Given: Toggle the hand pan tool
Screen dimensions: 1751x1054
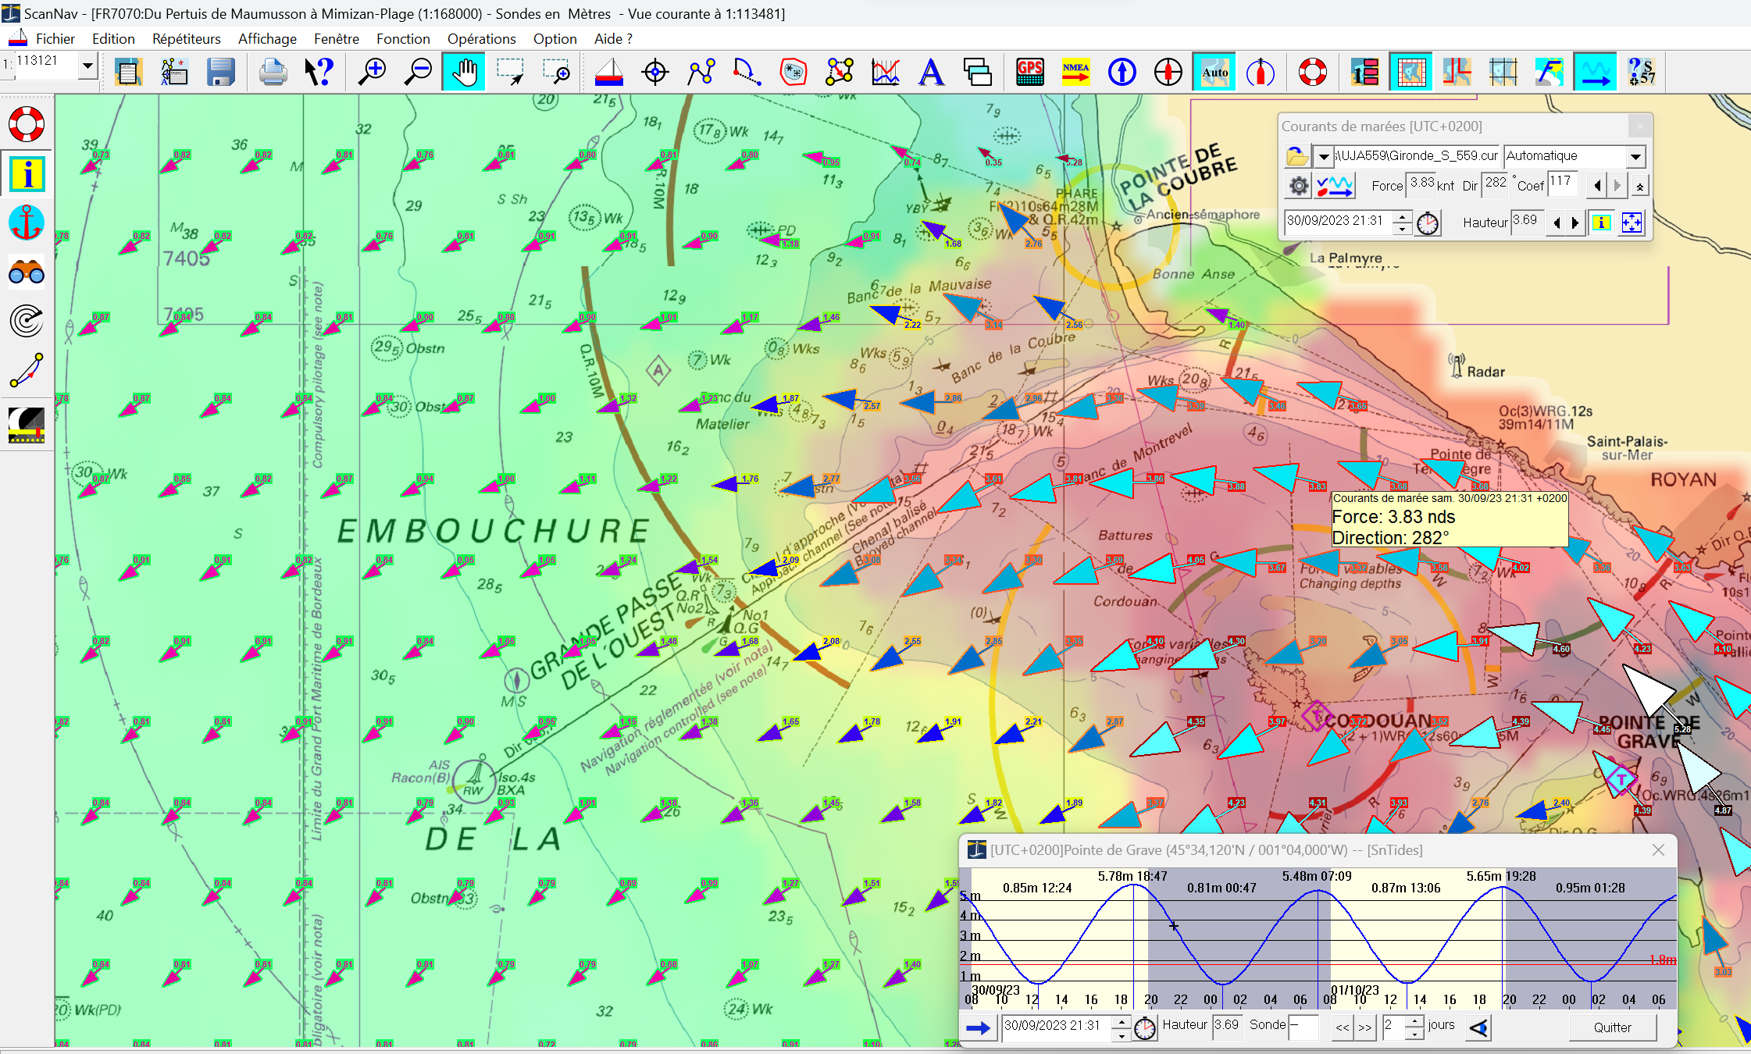Looking at the screenshot, I should tap(464, 72).
